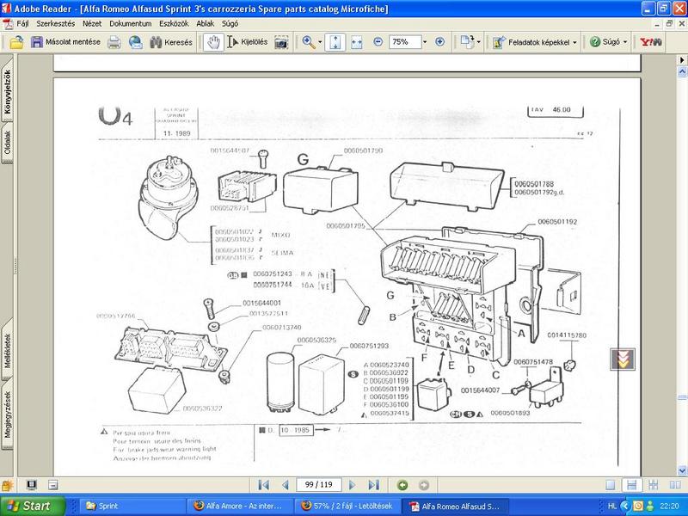Image resolution: width=688 pixels, height=516 pixels.
Task: Open the Dokumentum menu
Action: coord(131,24)
